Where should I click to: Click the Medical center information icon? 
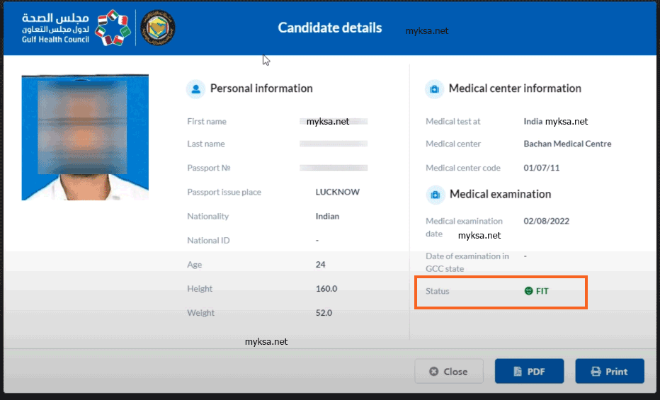(x=434, y=88)
